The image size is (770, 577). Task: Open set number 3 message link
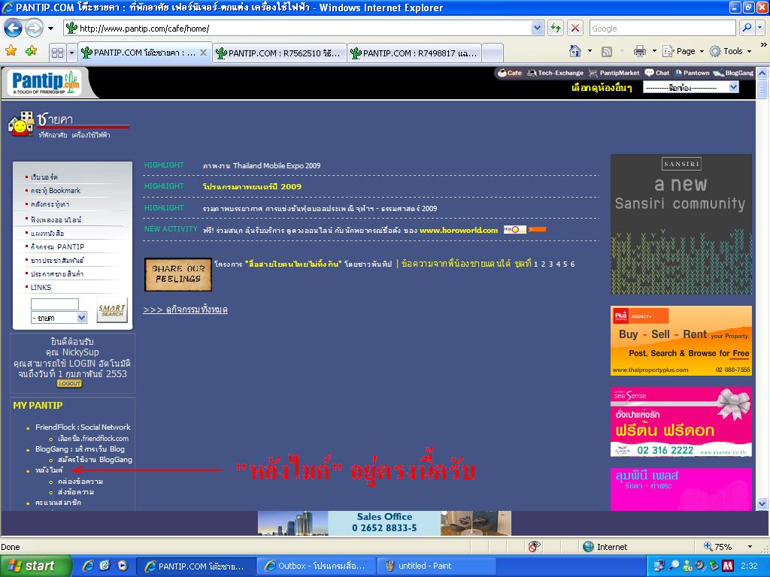(550, 264)
